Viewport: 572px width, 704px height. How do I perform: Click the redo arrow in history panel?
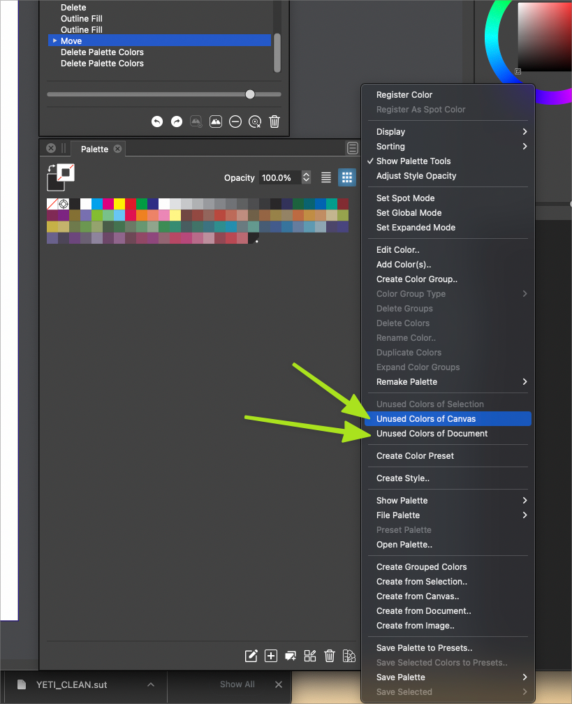click(x=177, y=122)
